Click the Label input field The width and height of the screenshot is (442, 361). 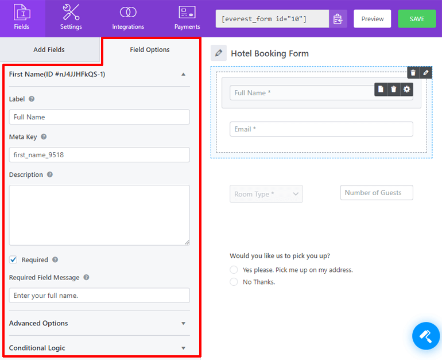99,117
